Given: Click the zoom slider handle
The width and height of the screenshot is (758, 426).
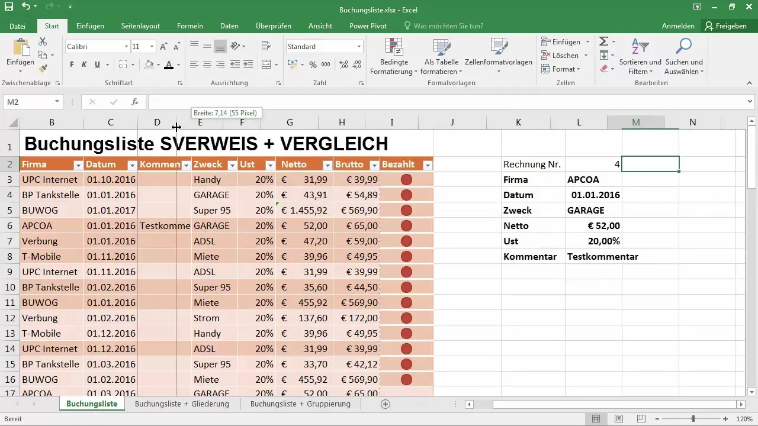Looking at the screenshot, I should [693, 419].
